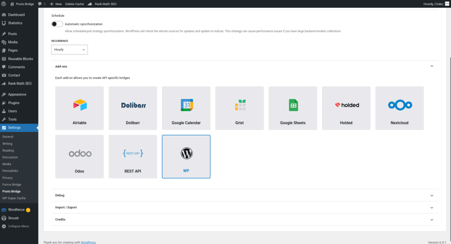Open Media settings submenu item
This screenshot has height=244, width=451.
pos(7,164)
